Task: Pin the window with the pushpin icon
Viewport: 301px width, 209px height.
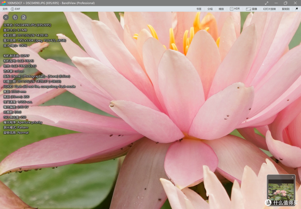Action: click(297, 9)
